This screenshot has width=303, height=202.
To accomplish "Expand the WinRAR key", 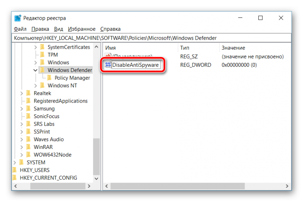I will click(x=22, y=147).
